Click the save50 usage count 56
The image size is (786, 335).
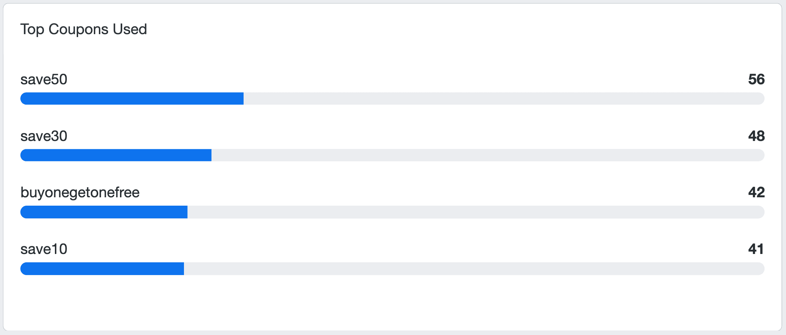tap(756, 80)
